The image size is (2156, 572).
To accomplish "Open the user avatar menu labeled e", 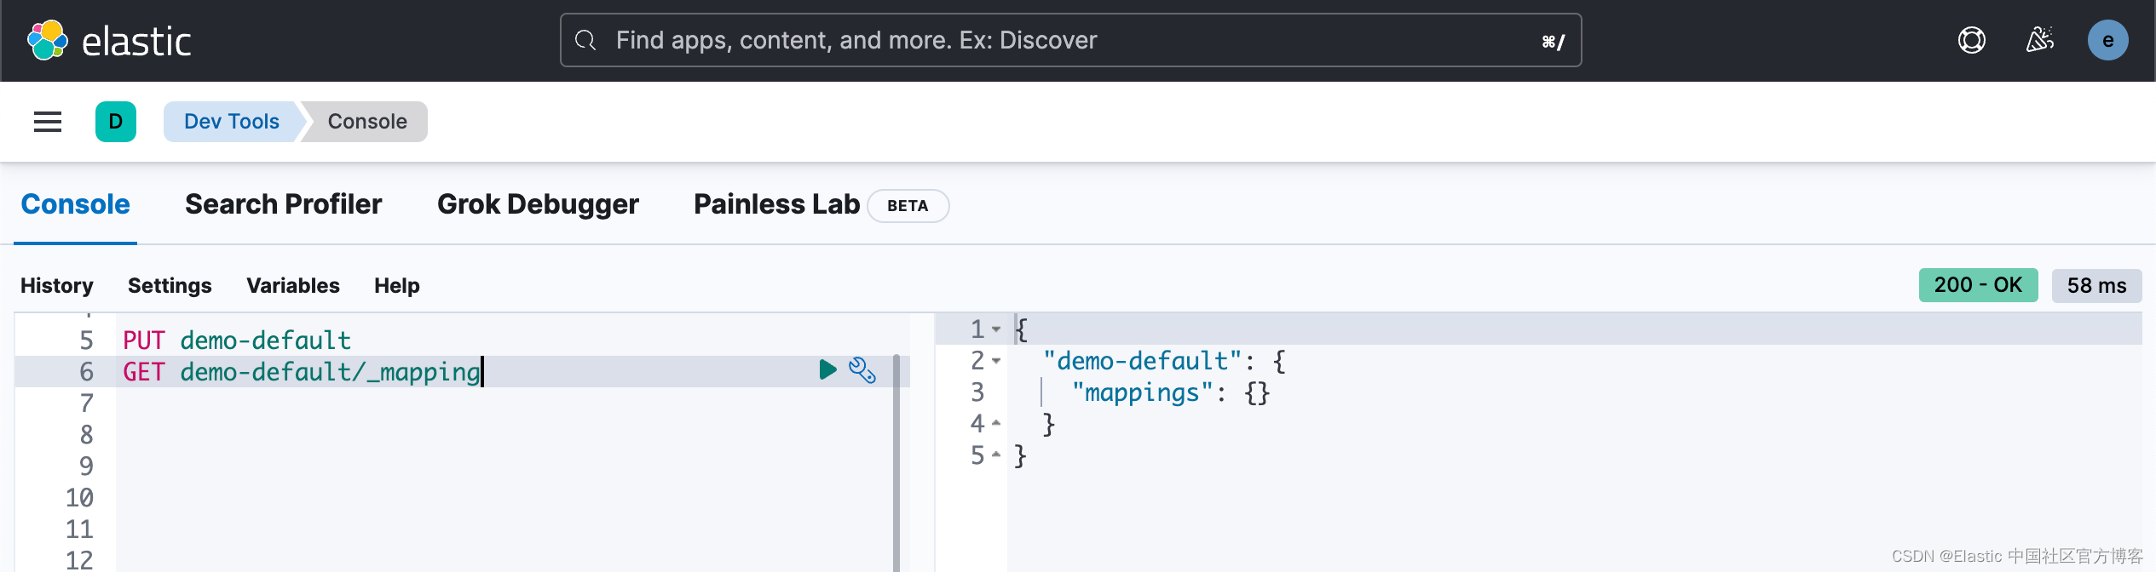I will tap(2108, 40).
